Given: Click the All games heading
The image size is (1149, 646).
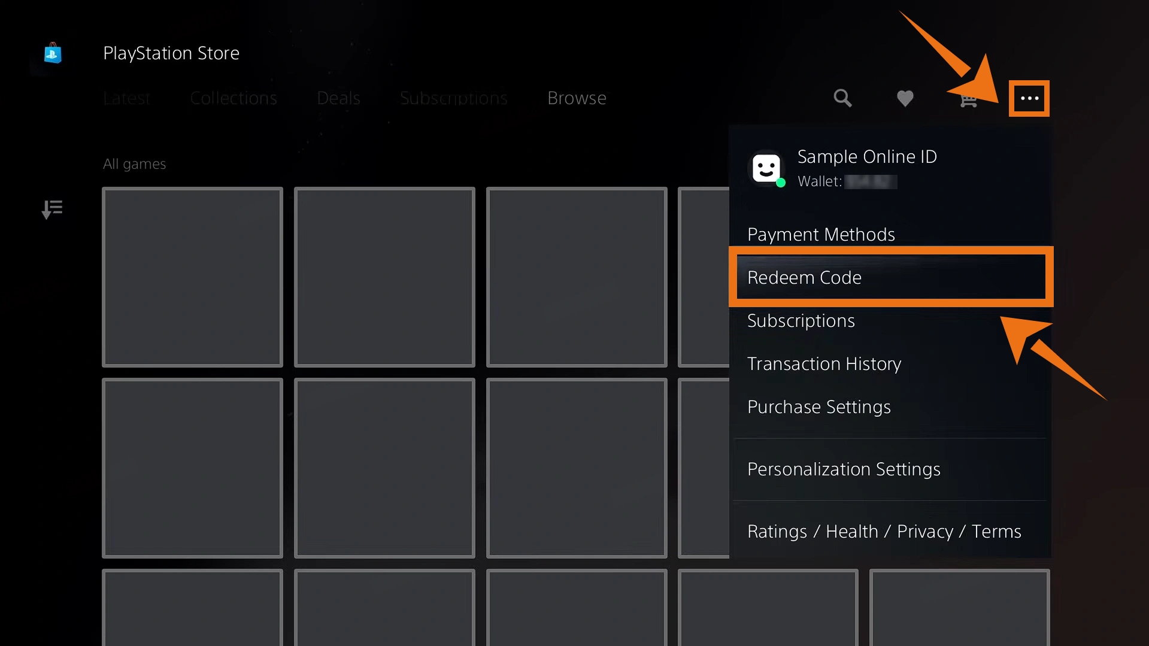Looking at the screenshot, I should pos(135,164).
